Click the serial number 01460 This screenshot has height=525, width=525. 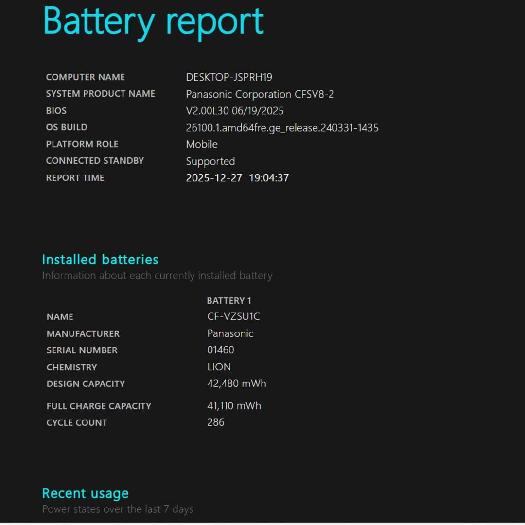[x=220, y=350]
